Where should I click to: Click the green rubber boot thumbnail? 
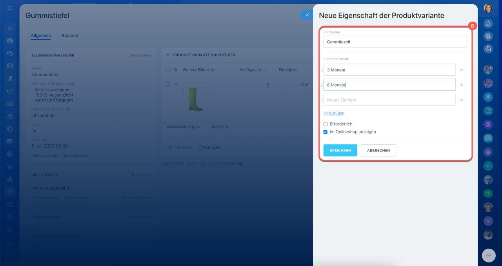click(x=196, y=99)
